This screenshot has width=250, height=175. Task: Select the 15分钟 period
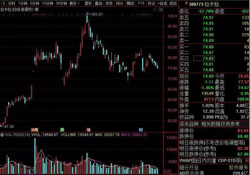tap(47, 3)
